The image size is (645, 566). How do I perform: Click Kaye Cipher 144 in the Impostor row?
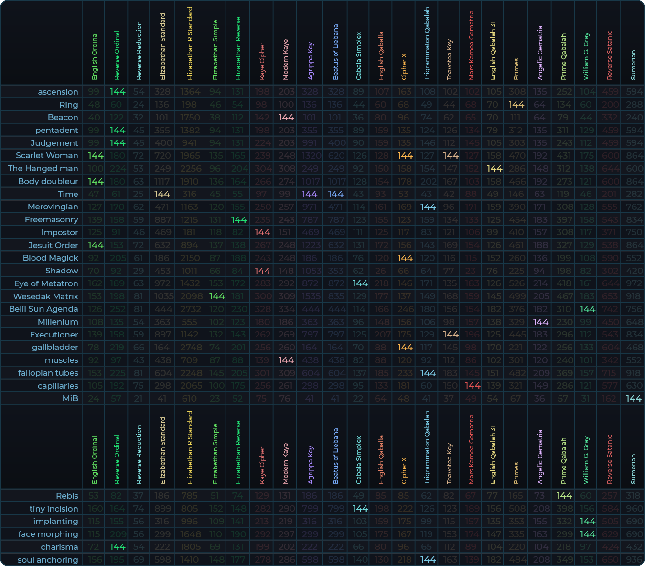(262, 232)
